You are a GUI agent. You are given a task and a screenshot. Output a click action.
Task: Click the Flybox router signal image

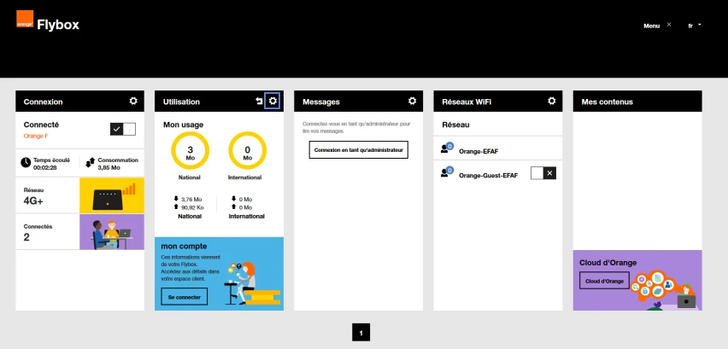point(112,195)
